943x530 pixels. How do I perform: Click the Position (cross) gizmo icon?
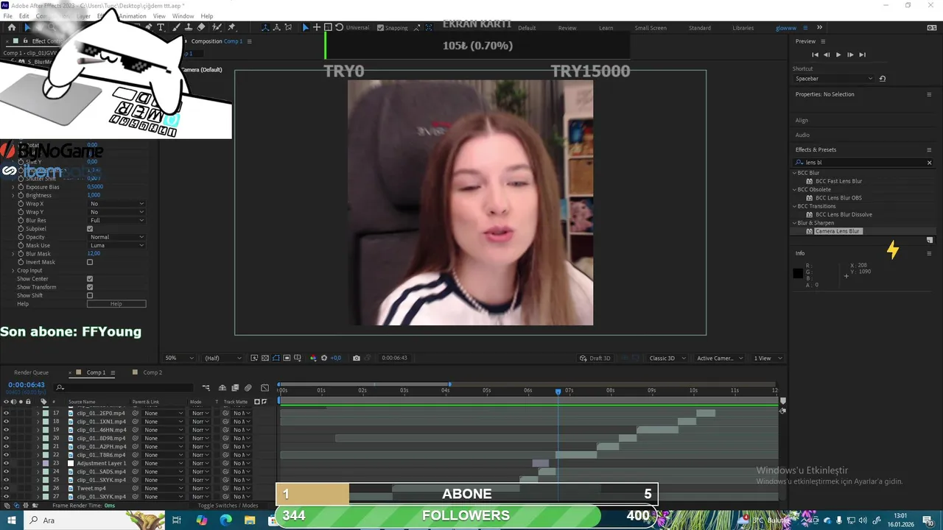[x=317, y=27]
